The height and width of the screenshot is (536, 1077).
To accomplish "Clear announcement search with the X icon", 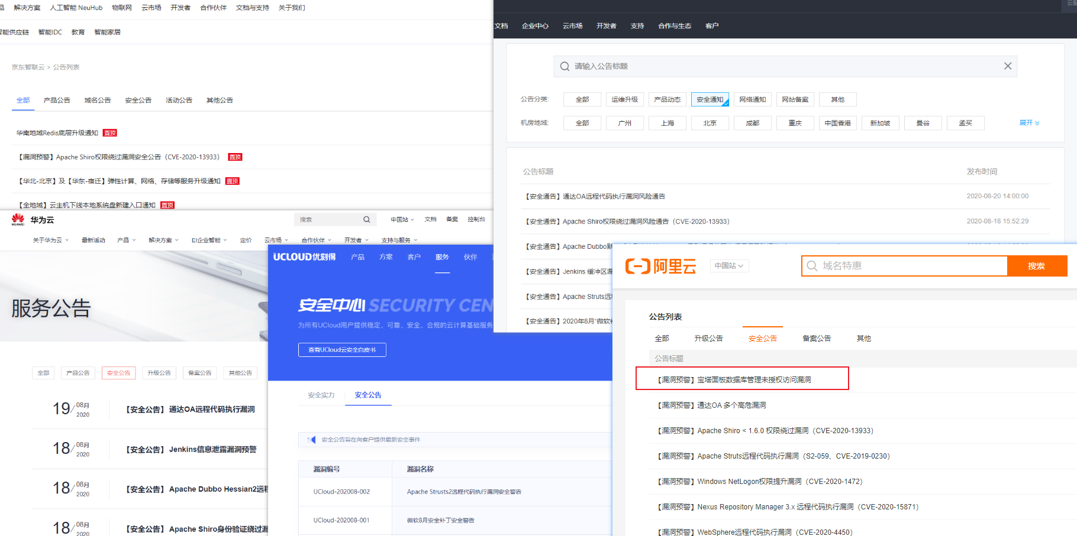I will tap(1008, 66).
